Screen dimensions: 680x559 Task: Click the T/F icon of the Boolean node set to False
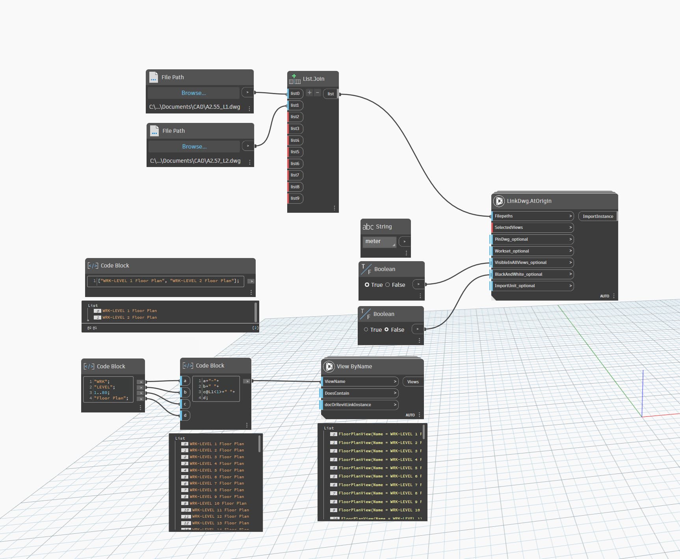point(366,314)
